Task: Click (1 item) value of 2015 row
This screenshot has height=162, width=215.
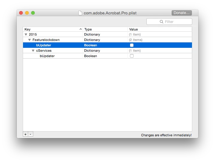Action: coord(135,34)
